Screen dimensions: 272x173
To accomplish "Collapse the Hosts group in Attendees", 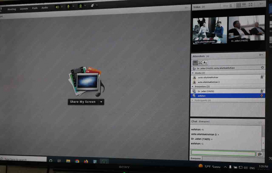I will 193,73.
